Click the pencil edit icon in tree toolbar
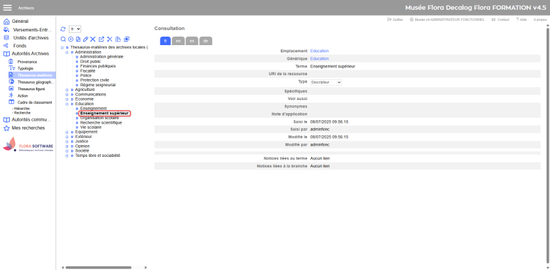 [85, 39]
